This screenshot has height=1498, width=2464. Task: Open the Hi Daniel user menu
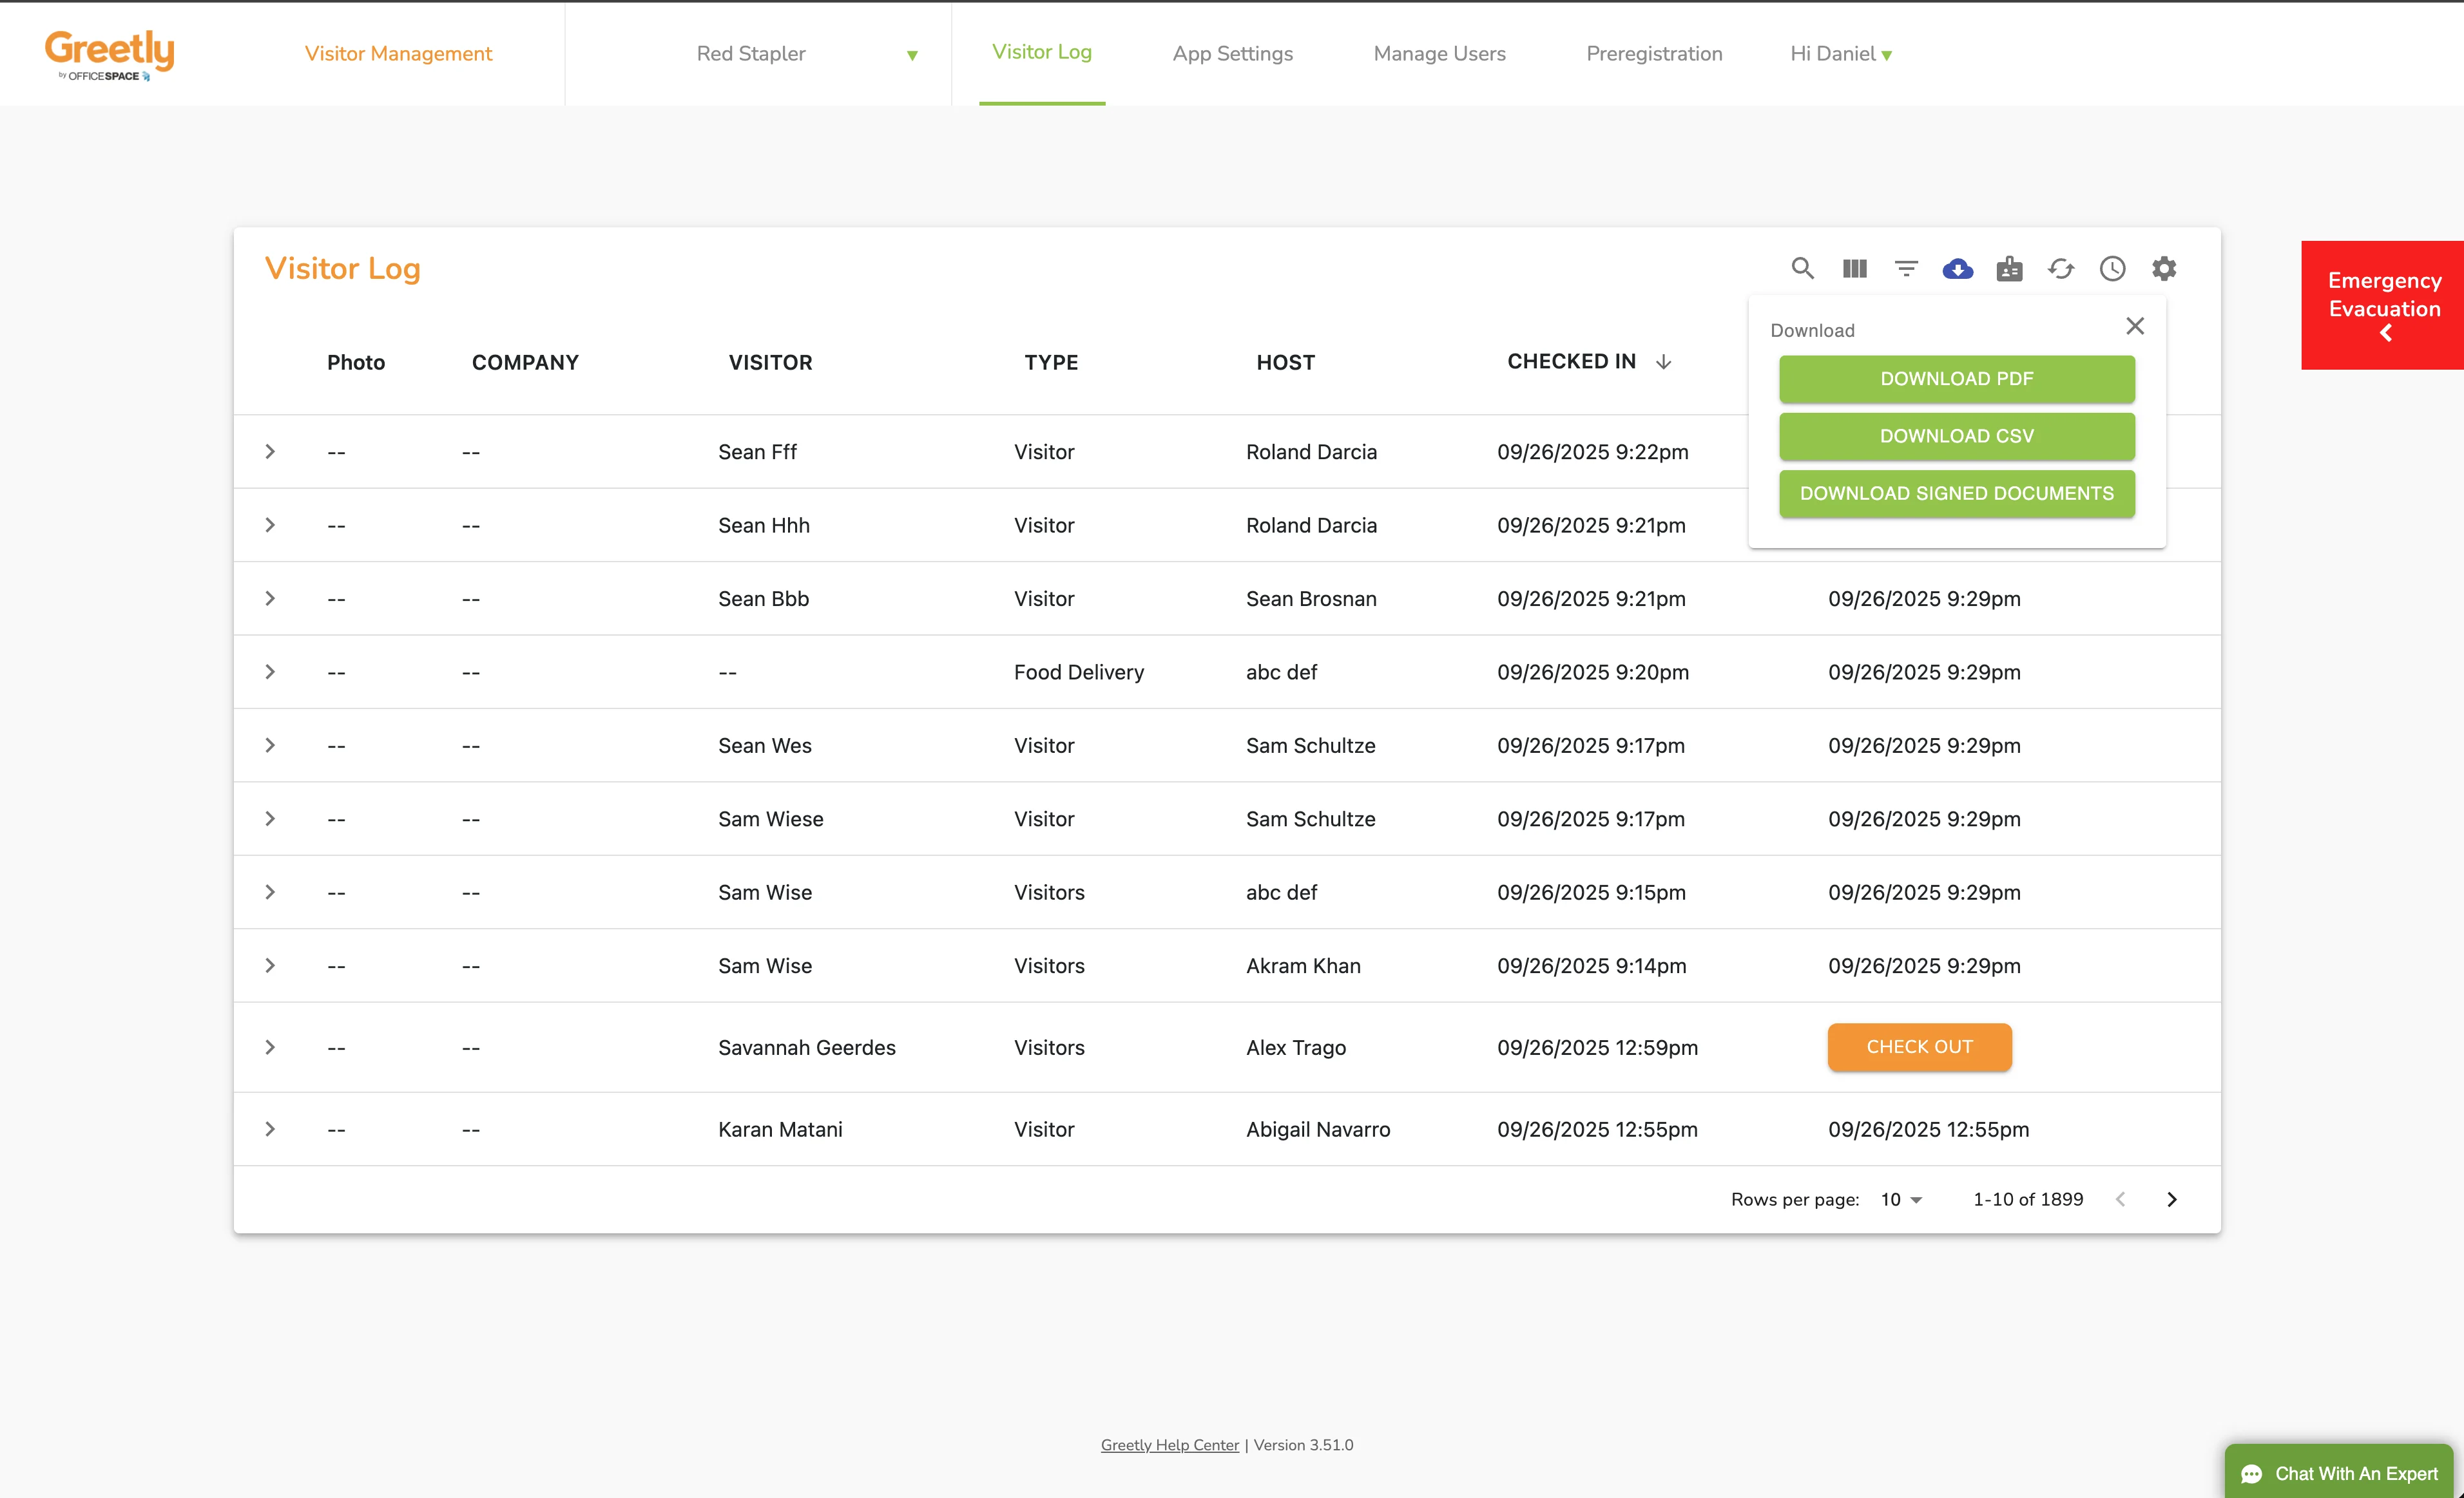click(x=1840, y=54)
